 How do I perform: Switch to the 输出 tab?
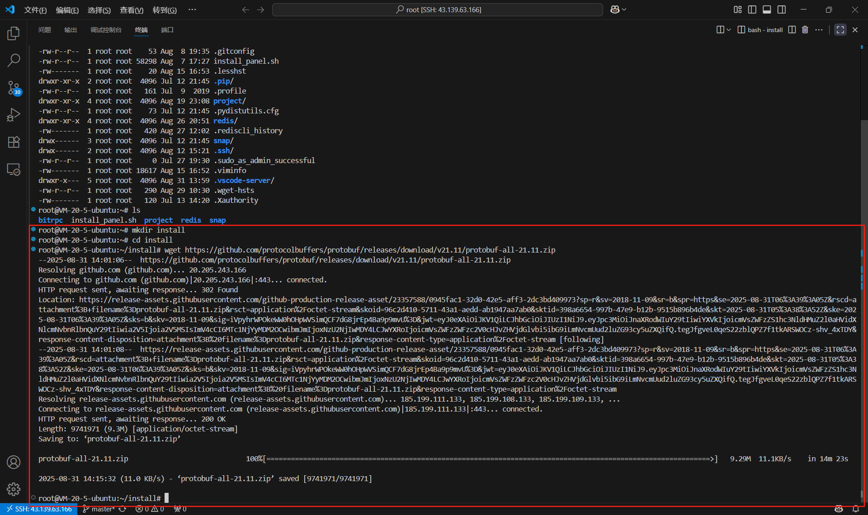click(71, 30)
